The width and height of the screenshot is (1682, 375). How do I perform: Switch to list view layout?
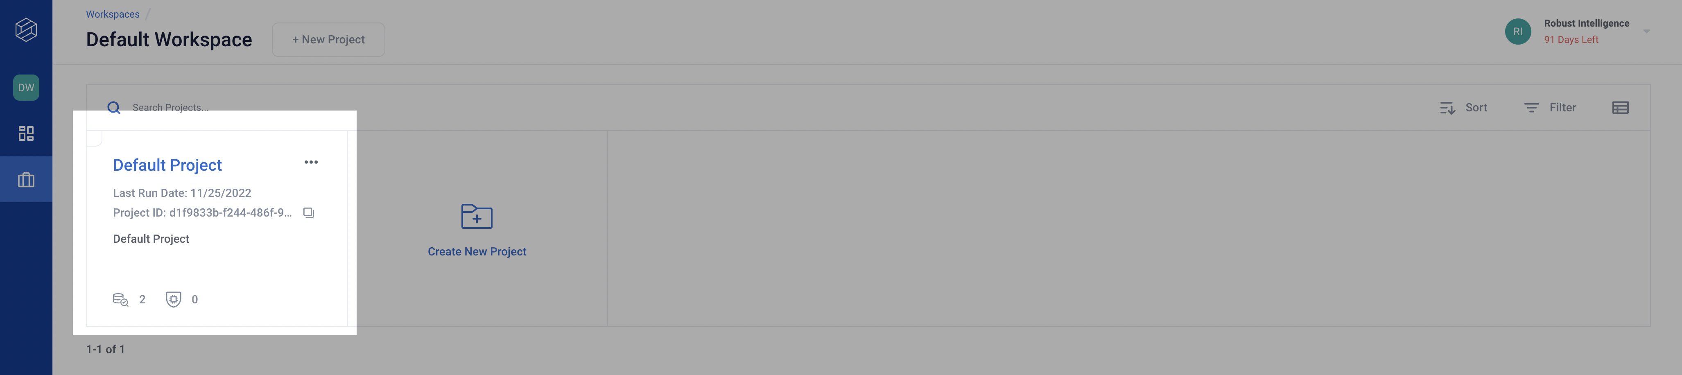(x=1620, y=108)
